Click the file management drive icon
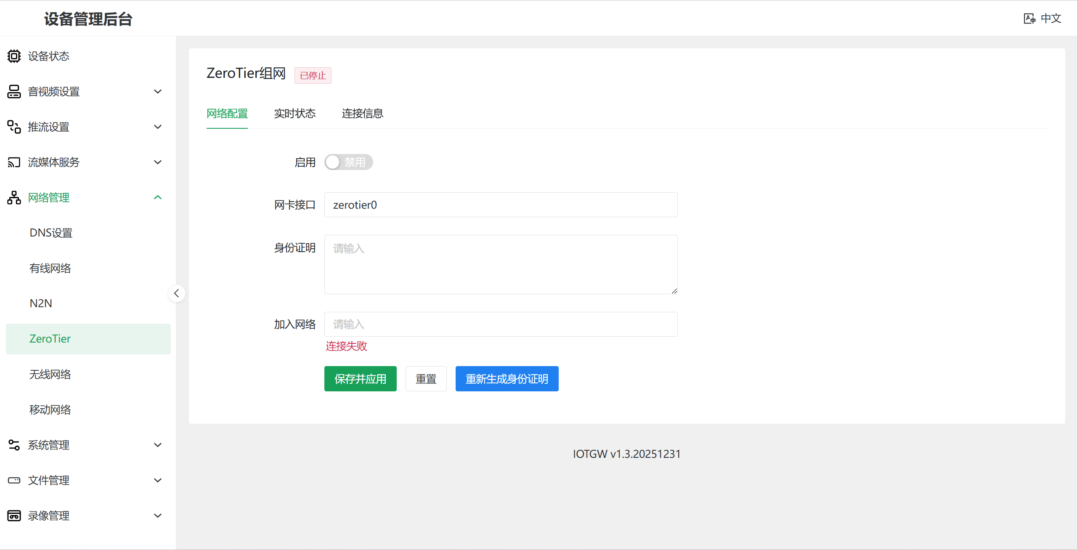The width and height of the screenshot is (1077, 550). 14,480
